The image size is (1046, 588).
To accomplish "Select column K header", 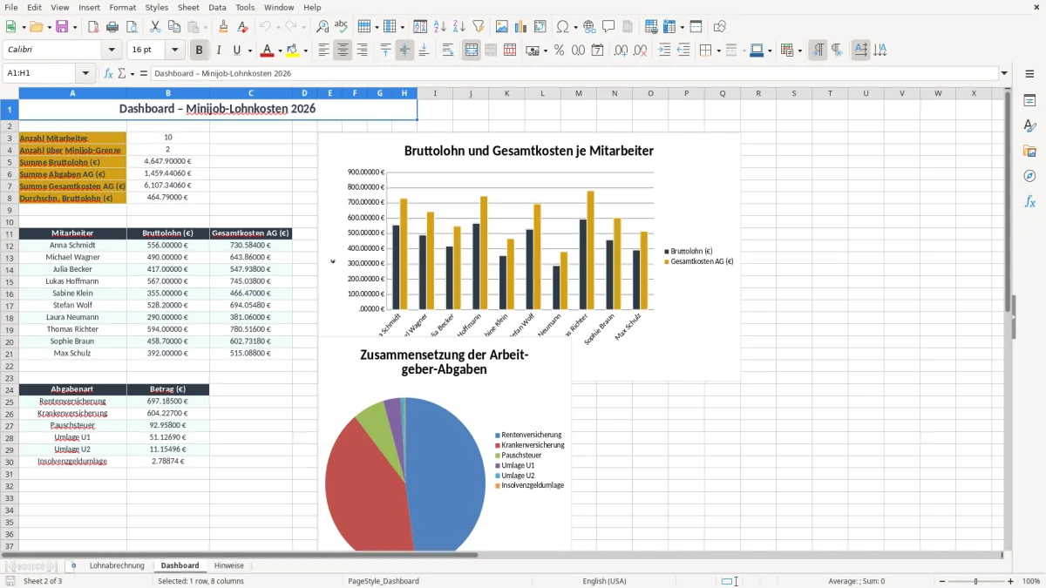I will [x=506, y=93].
